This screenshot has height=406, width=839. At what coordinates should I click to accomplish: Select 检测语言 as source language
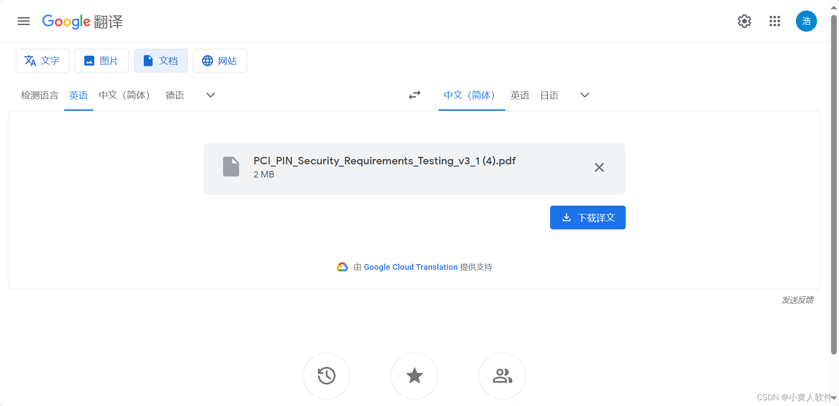tap(40, 95)
